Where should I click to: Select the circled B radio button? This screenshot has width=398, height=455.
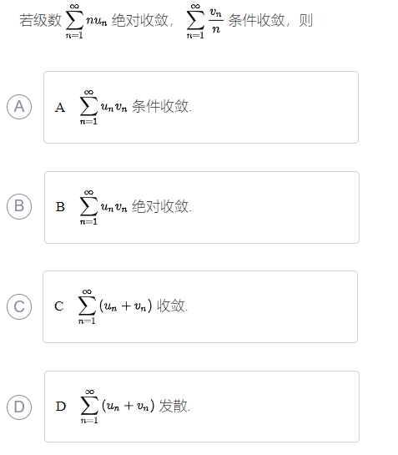click(x=19, y=206)
